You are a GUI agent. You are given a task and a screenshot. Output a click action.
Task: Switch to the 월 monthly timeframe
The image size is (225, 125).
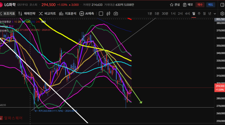[204, 14]
